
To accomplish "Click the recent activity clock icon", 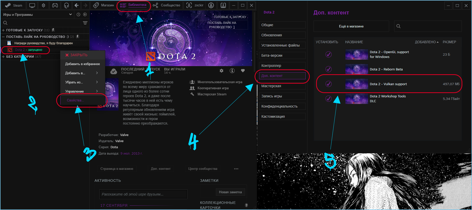I will click(x=78, y=14).
